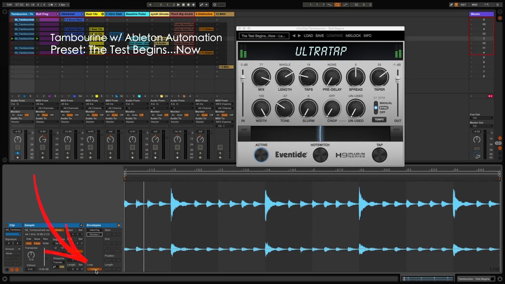The image size is (505, 284).
Task: Click the UltraTap PRE-DELAY knob
Action: [332, 77]
